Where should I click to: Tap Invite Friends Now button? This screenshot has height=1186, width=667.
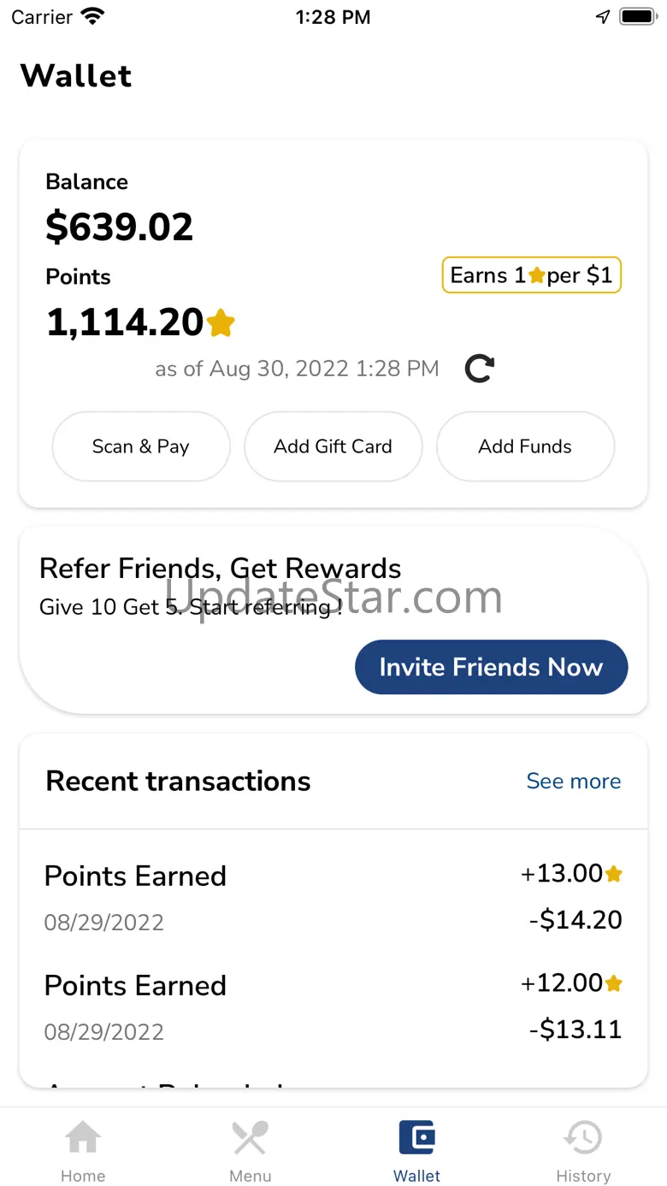coord(491,667)
